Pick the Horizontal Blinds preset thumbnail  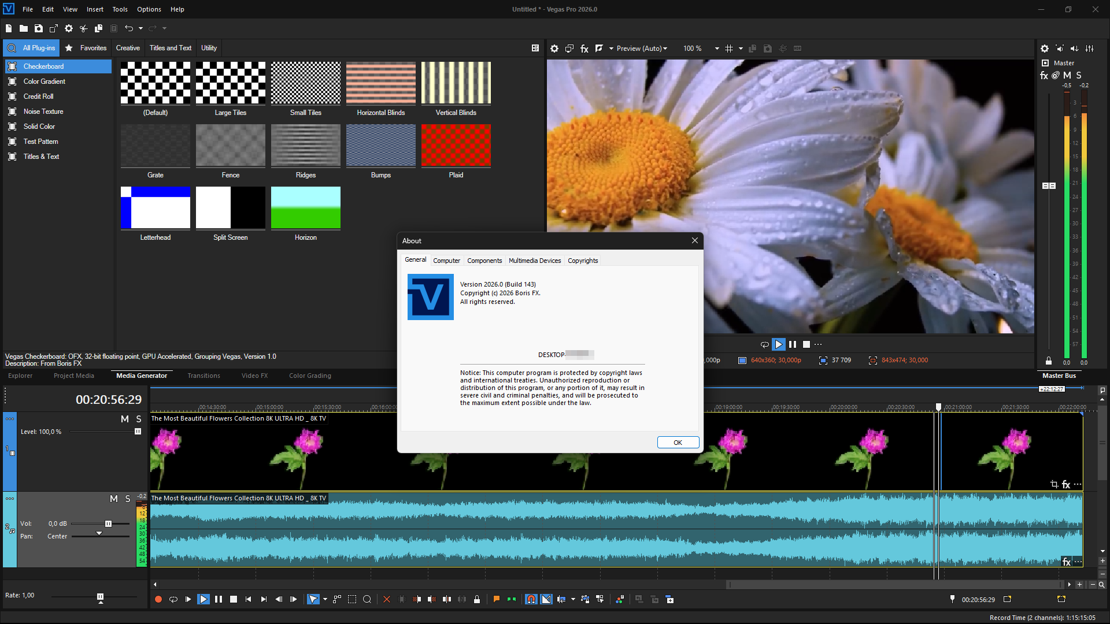(381, 83)
